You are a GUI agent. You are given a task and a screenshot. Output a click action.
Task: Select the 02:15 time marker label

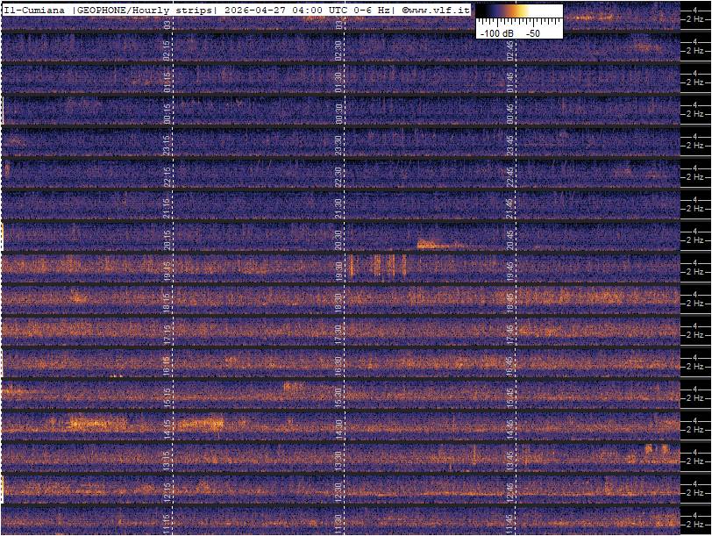pos(167,51)
